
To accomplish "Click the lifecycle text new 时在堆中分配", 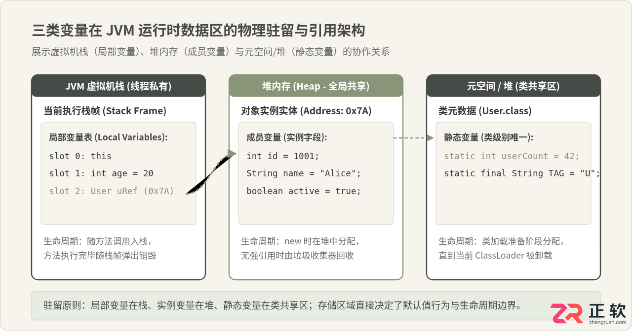I will coord(300,242).
